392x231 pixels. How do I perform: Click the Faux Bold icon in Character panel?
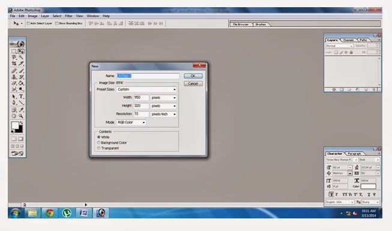pyautogui.click(x=331, y=194)
